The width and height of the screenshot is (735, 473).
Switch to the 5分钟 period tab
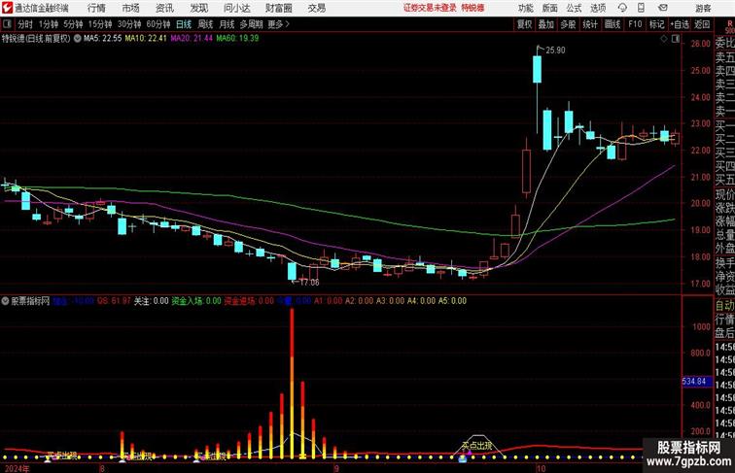(73, 24)
